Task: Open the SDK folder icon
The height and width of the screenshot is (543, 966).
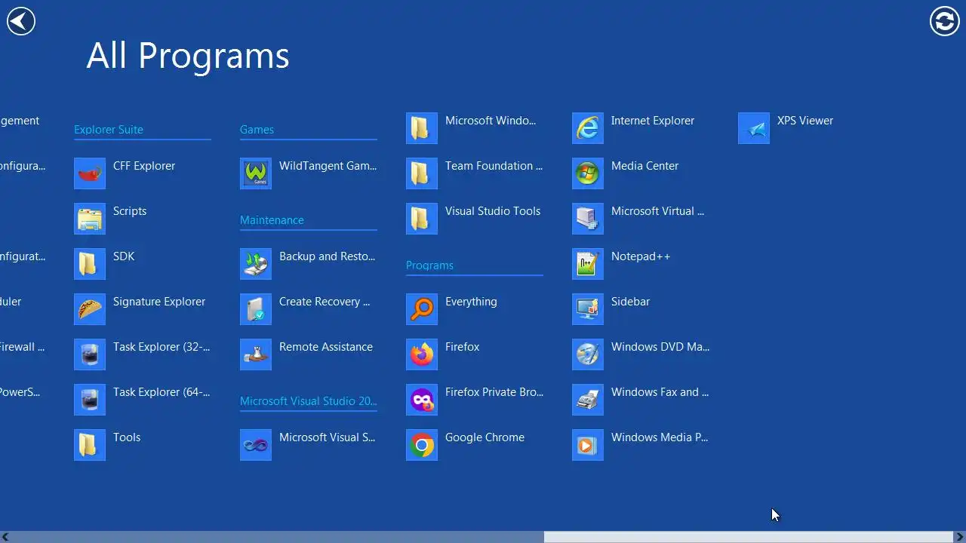Action: pos(90,264)
